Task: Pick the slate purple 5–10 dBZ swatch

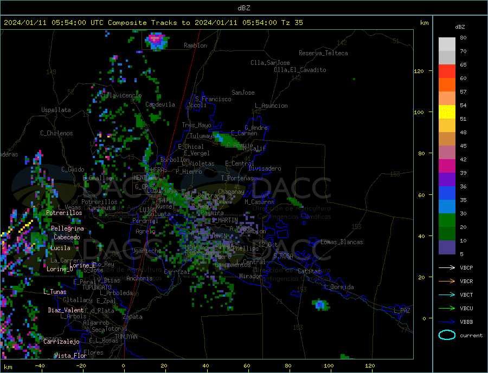Action: [x=447, y=247]
